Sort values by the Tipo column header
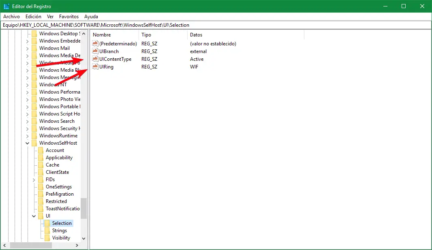432x250 pixels. pos(163,35)
